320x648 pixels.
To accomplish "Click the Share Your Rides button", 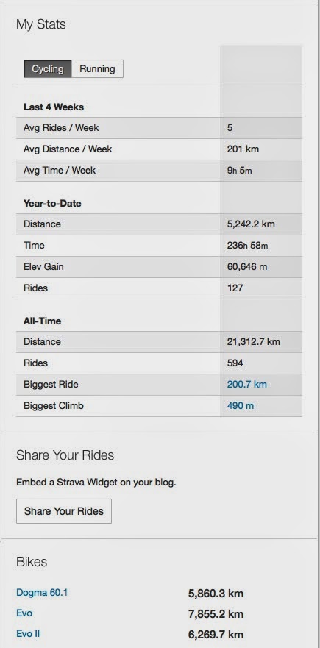I will [x=64, y=511].
